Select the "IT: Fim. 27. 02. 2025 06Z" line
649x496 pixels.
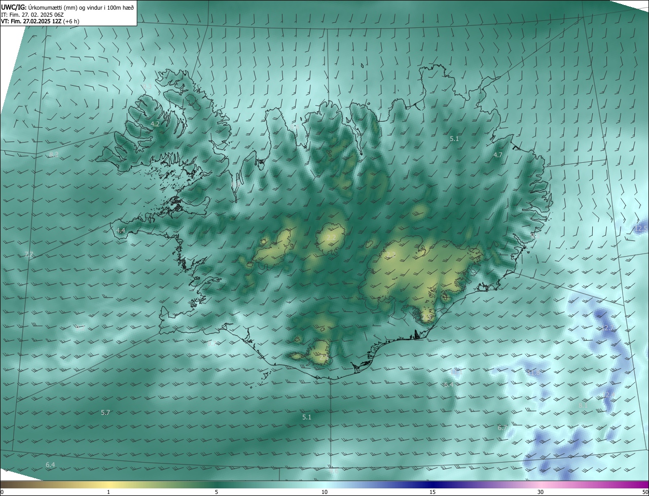coord(32,15)
